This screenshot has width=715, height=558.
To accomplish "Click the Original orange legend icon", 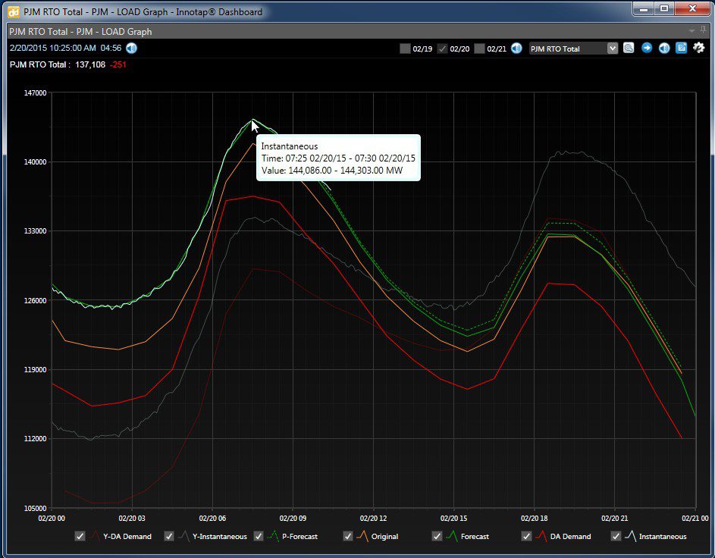I will click(x=362, y=536).
